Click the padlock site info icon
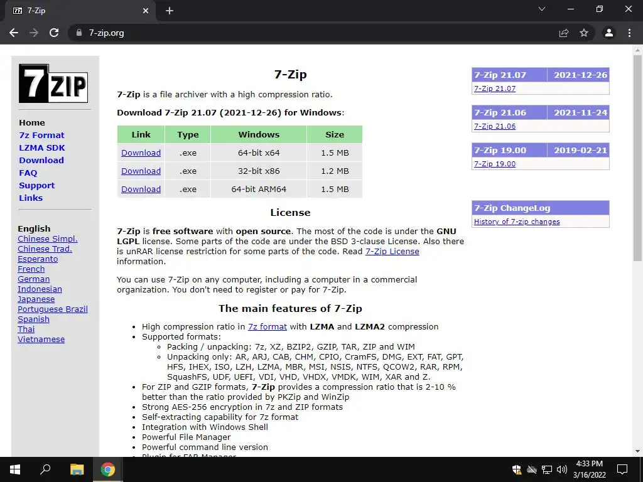 point(79,33)
